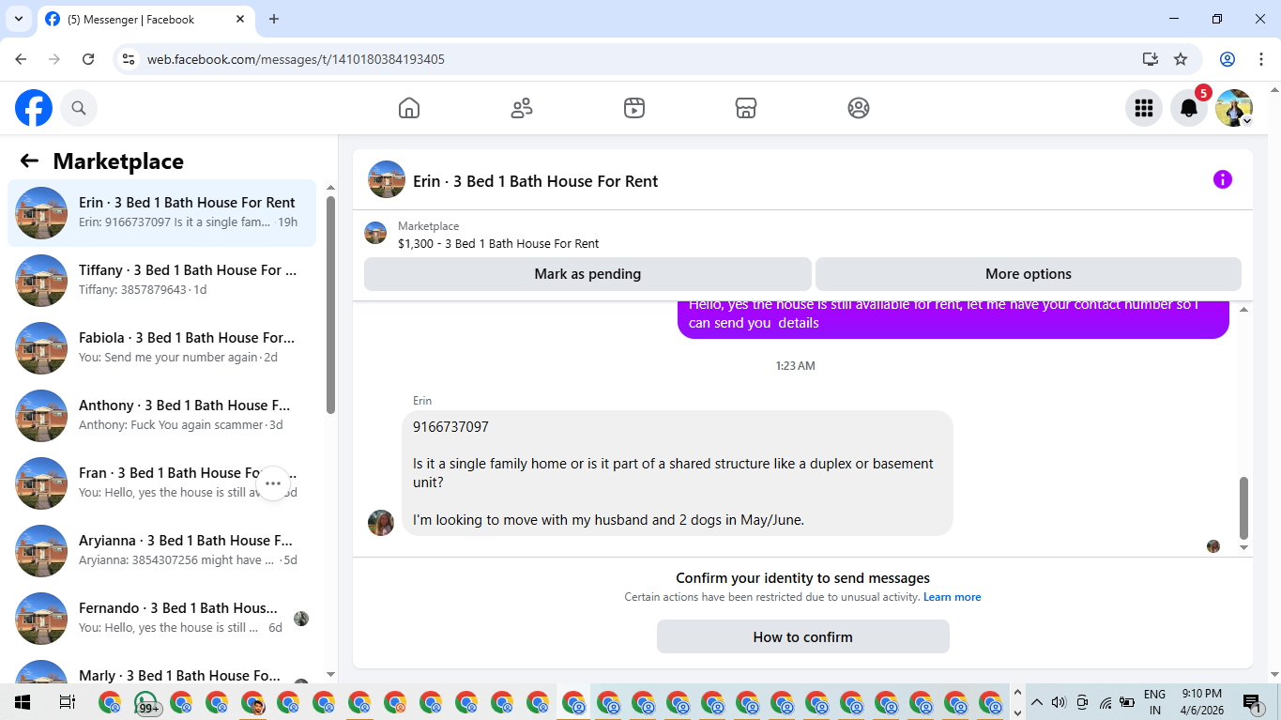Image resolution: width=1281 pixels, height=720 pixels.
Task: Open the taskbar Chrome icon with 99+ badge
Action: (x=146, y=702)
